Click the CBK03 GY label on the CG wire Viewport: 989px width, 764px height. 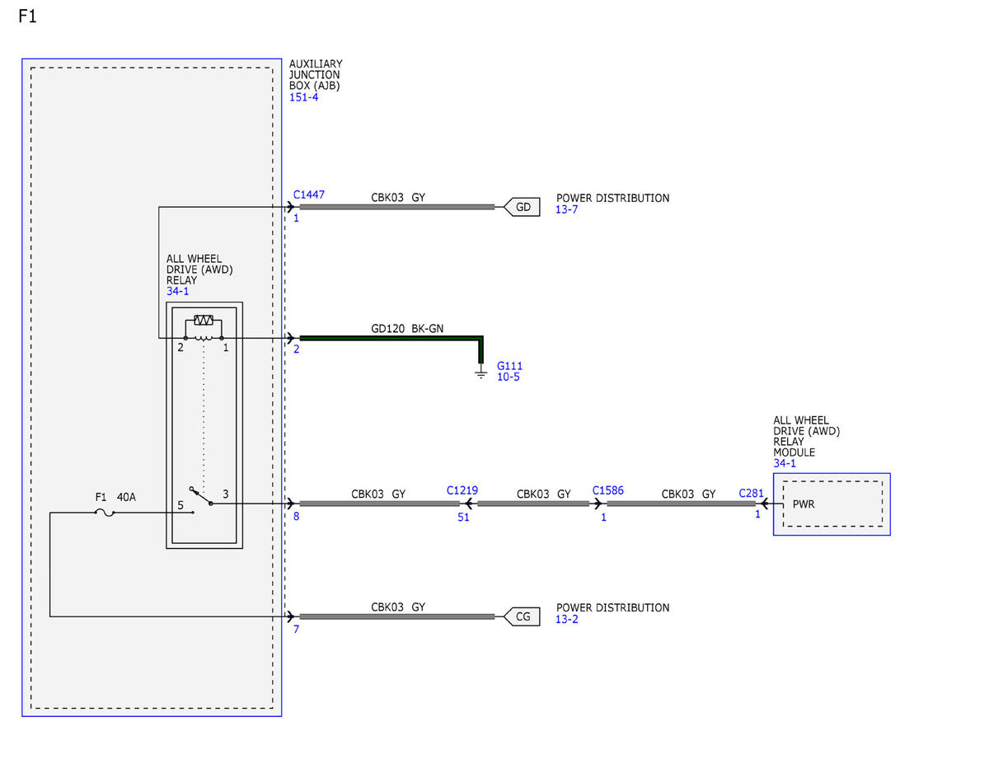(x=398, y=607)
